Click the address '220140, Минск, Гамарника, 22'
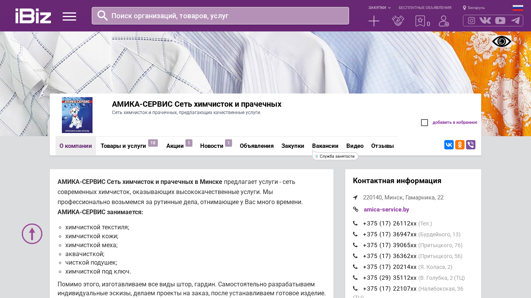Screen dimensions: 531x298 tap(403, 198)
